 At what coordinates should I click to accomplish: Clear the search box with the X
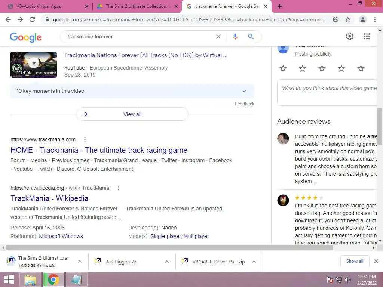(218, 37)
